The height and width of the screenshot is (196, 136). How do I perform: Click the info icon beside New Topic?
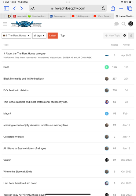(124, 36)
